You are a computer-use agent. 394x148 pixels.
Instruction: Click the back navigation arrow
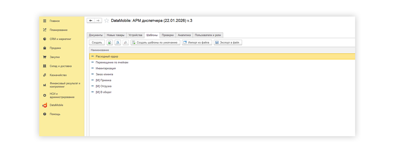[91, 21]
